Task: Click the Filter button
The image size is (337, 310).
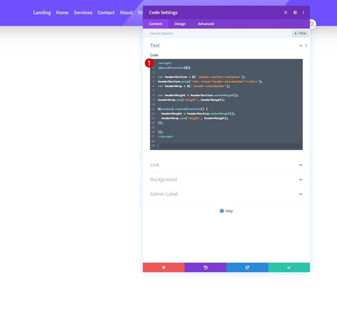Action: click(x=300, y=33)
